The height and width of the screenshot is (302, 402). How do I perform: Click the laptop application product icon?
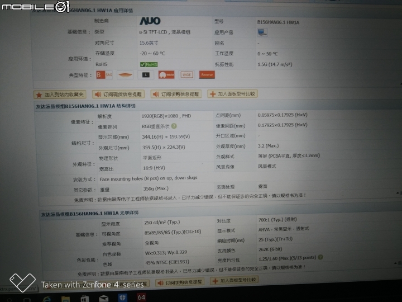pyautogui.click(x=262, y=32)
